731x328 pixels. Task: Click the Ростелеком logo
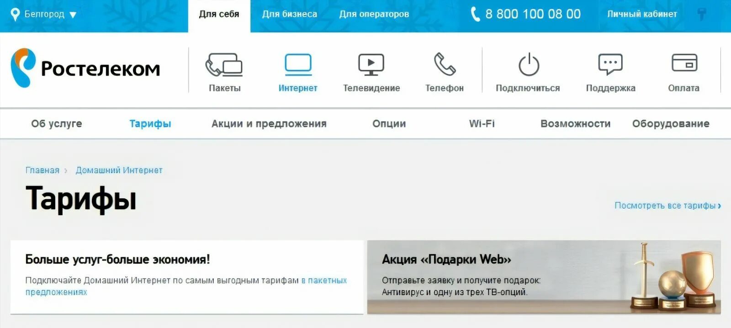click(x=85, y=68)
